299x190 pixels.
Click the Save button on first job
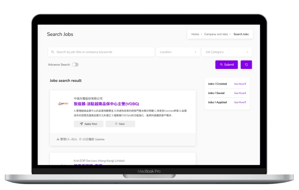point(120,124)
